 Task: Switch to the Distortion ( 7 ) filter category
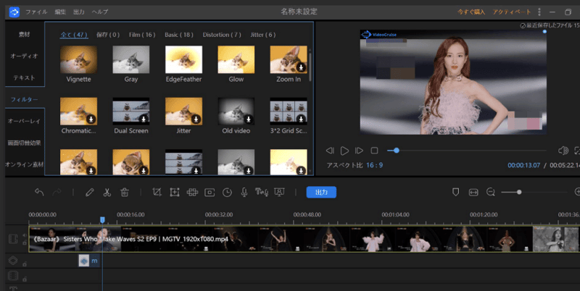click(x=222, y=35)
